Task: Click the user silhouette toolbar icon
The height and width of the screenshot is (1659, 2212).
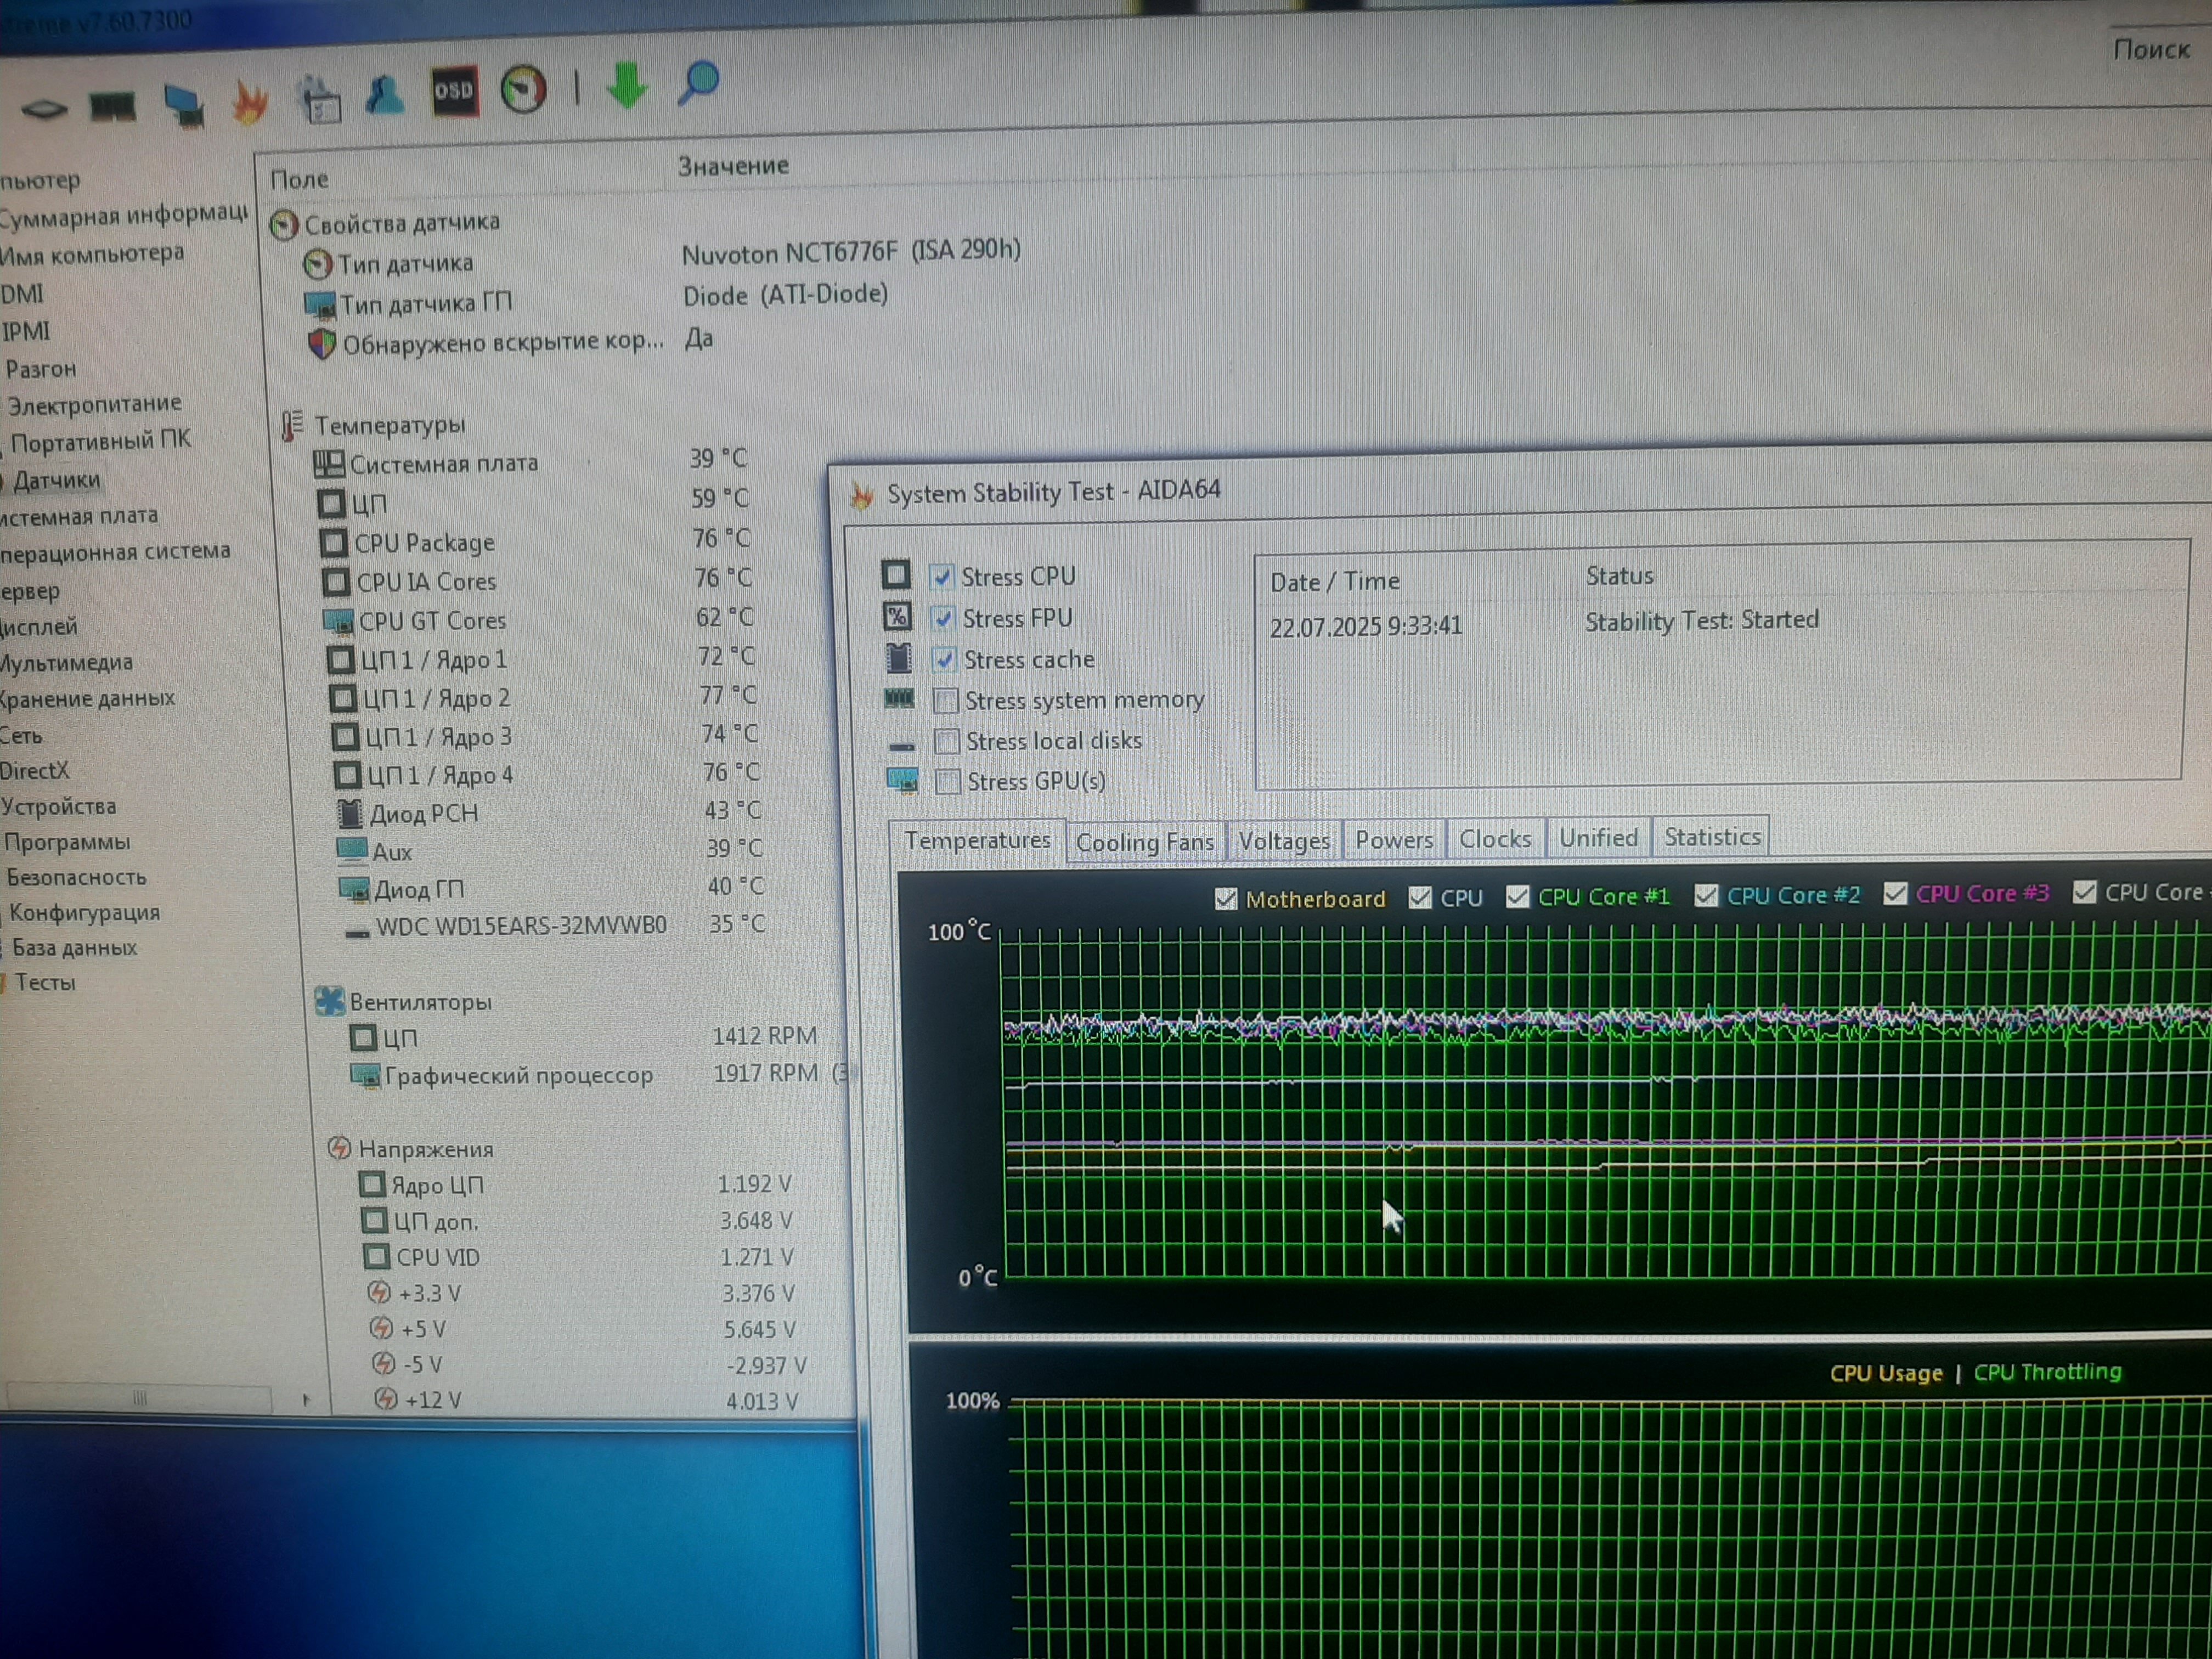Action: (x=385, y=96)
